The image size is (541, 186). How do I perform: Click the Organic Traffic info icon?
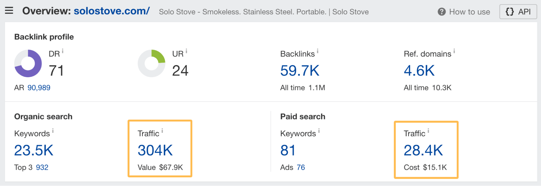click(x=162, y=131)
